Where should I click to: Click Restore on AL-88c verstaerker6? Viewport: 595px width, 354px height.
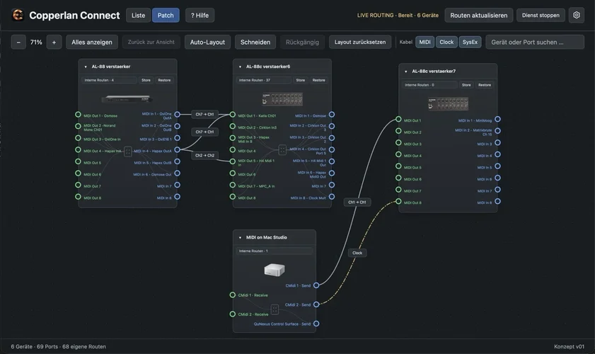pos(319,80)
